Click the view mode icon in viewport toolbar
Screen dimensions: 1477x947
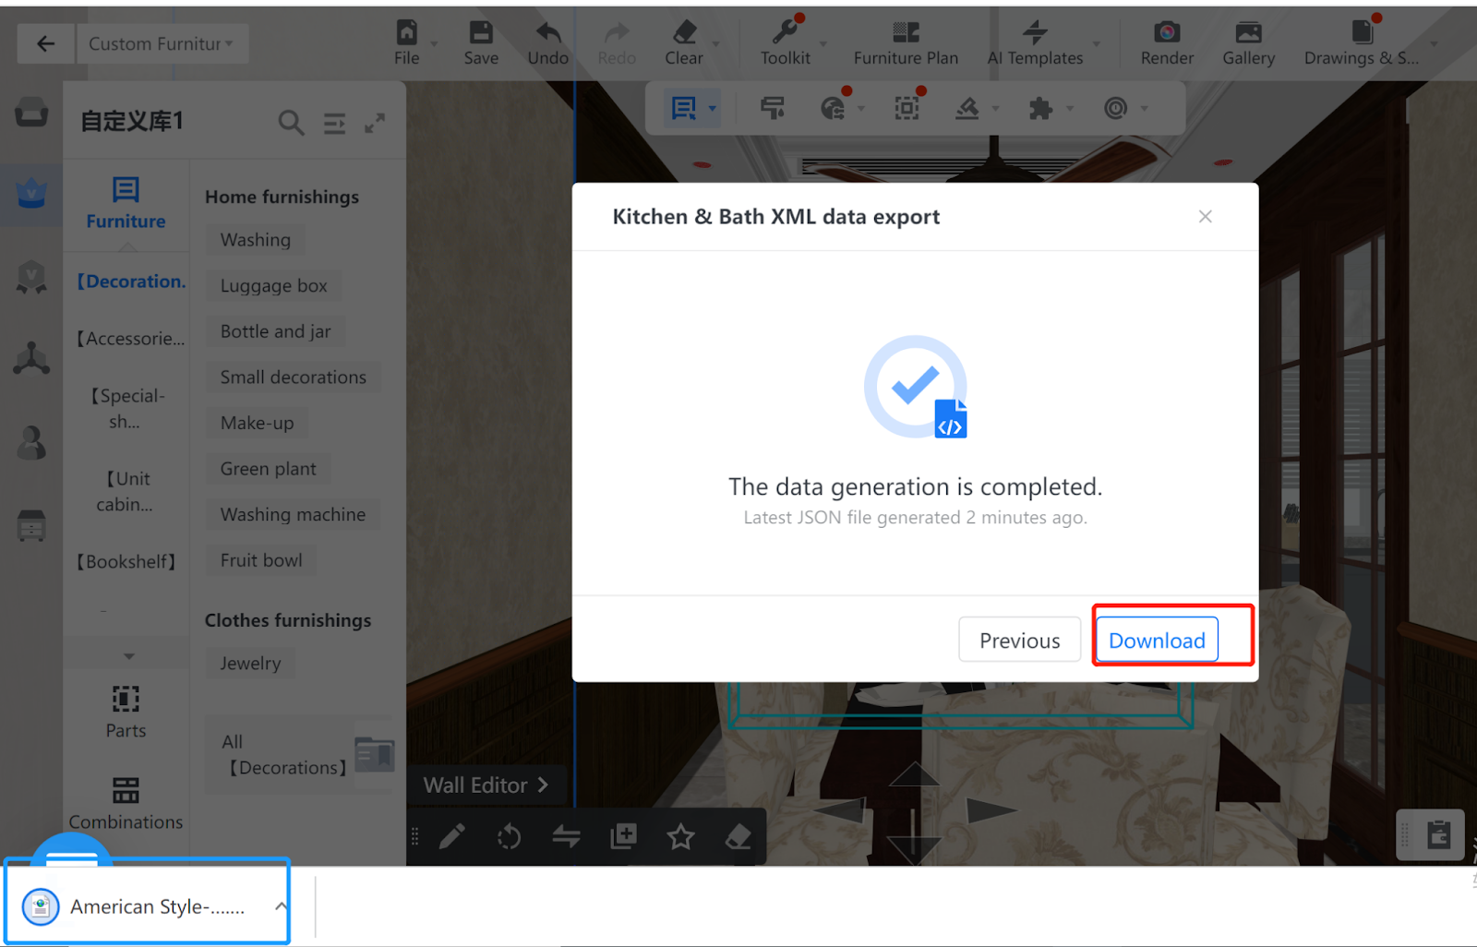(683, 109)
